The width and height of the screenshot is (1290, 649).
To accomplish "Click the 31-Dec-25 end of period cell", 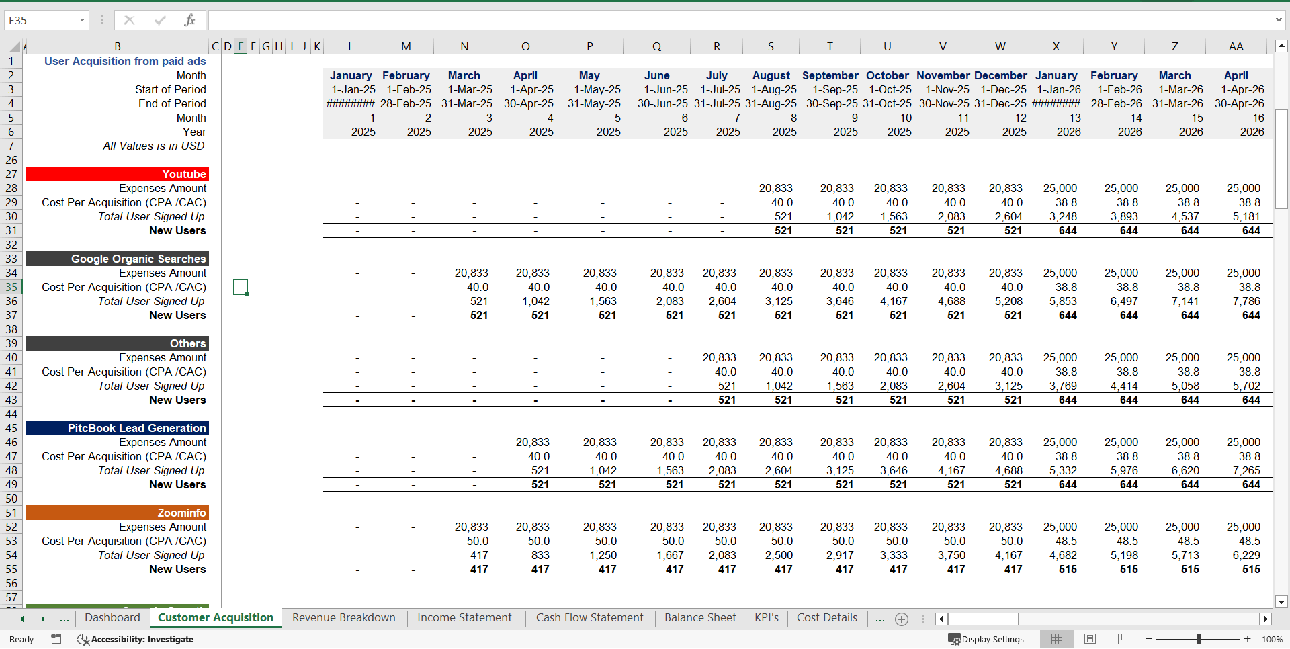I will pyautogui.click(x=1000, y=103).
